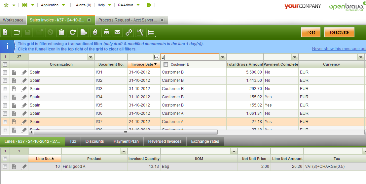The width and height of the screenshot is (366, 184).
Task: Open the Payment Complete filter dropdown
Action: [295, 57]
